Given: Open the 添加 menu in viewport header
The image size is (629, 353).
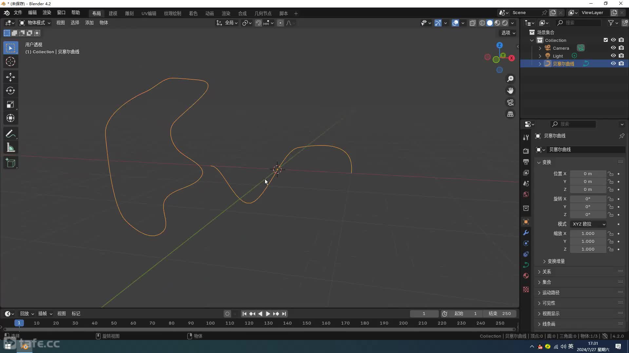Looking at the screenshot, I should [89, 23].
